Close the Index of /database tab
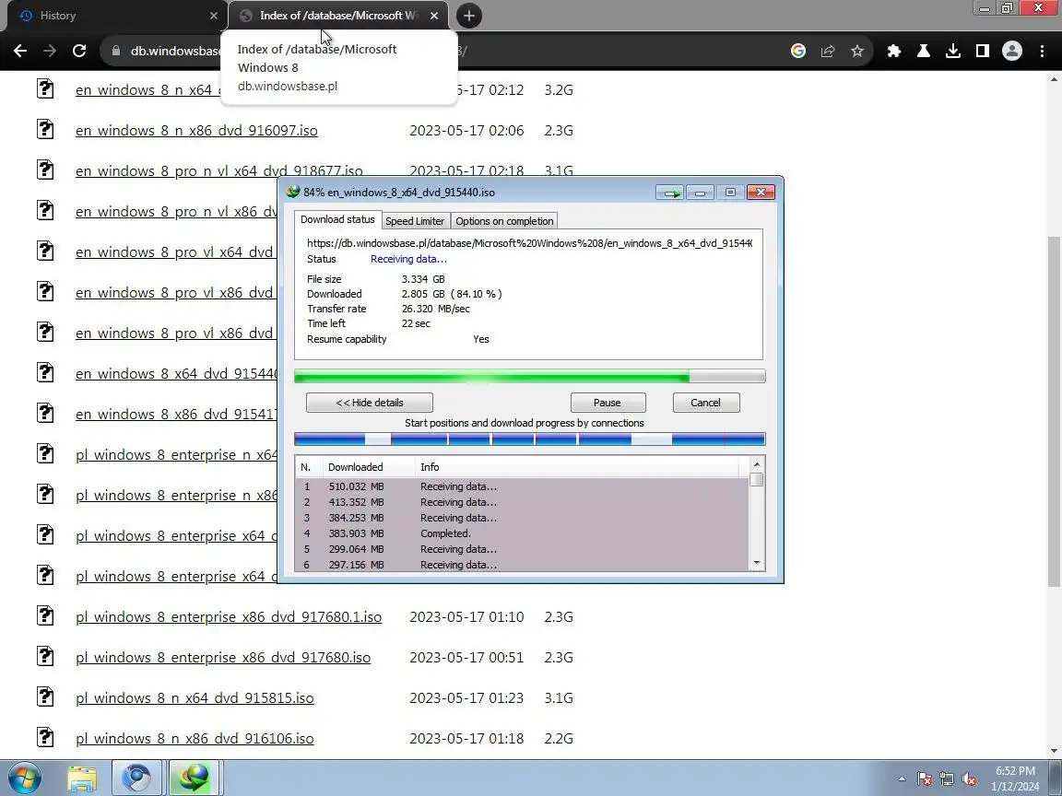Image resolution: width=1062 pixels, height=796 pixels. point(434,16)
